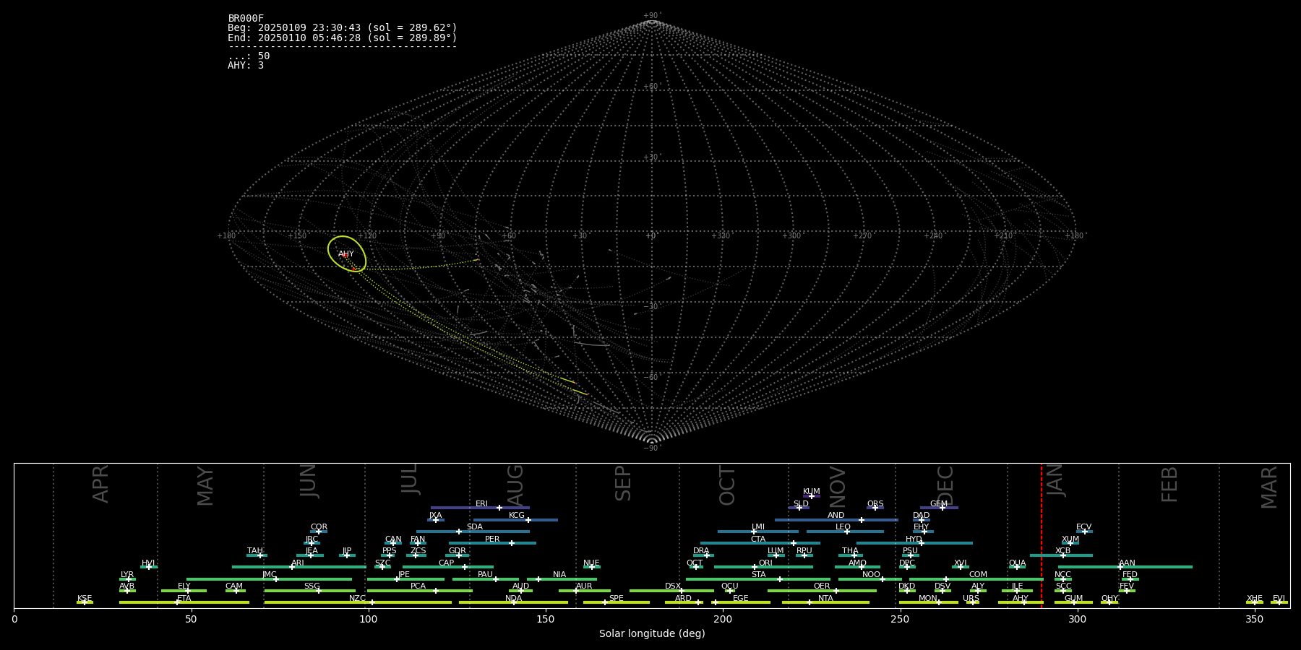The width and height of the screenshot is (1301, 650).
Task: Select the NZC shower label
Action: (x=358, y=599)
